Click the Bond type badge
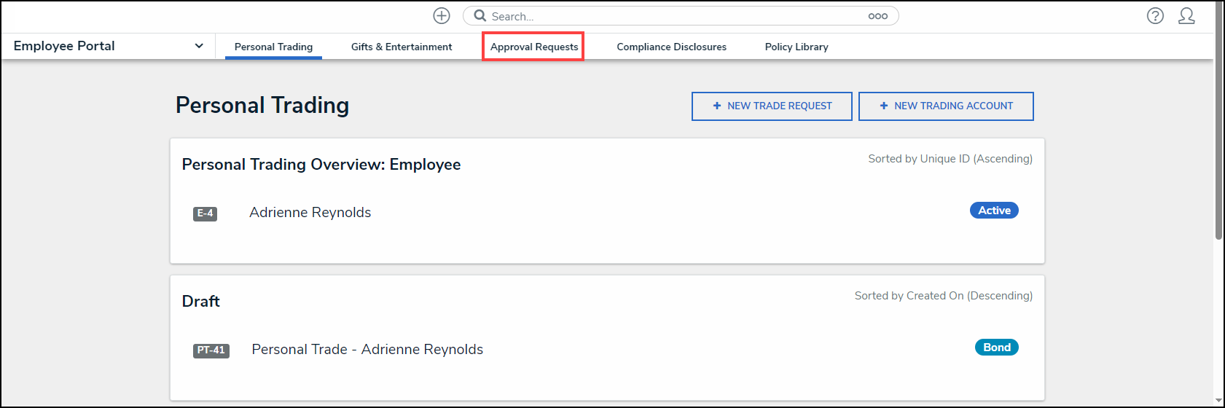The width and height of the screenshot is (1225, 408). [x=996, y=348]
